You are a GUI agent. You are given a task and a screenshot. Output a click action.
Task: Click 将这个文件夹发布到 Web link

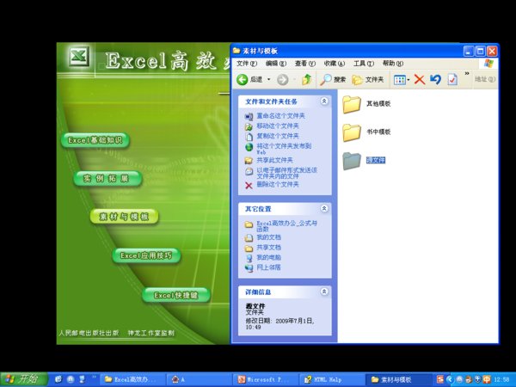point(284,149)
